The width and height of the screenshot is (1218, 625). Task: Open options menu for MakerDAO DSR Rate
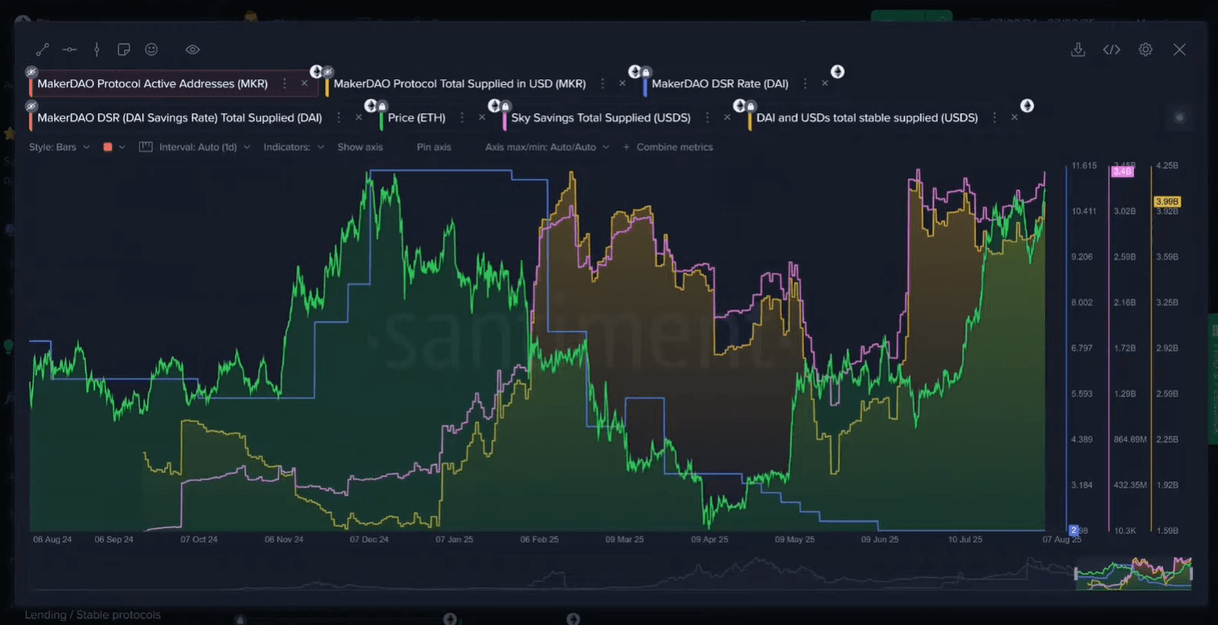click(805, 83)
